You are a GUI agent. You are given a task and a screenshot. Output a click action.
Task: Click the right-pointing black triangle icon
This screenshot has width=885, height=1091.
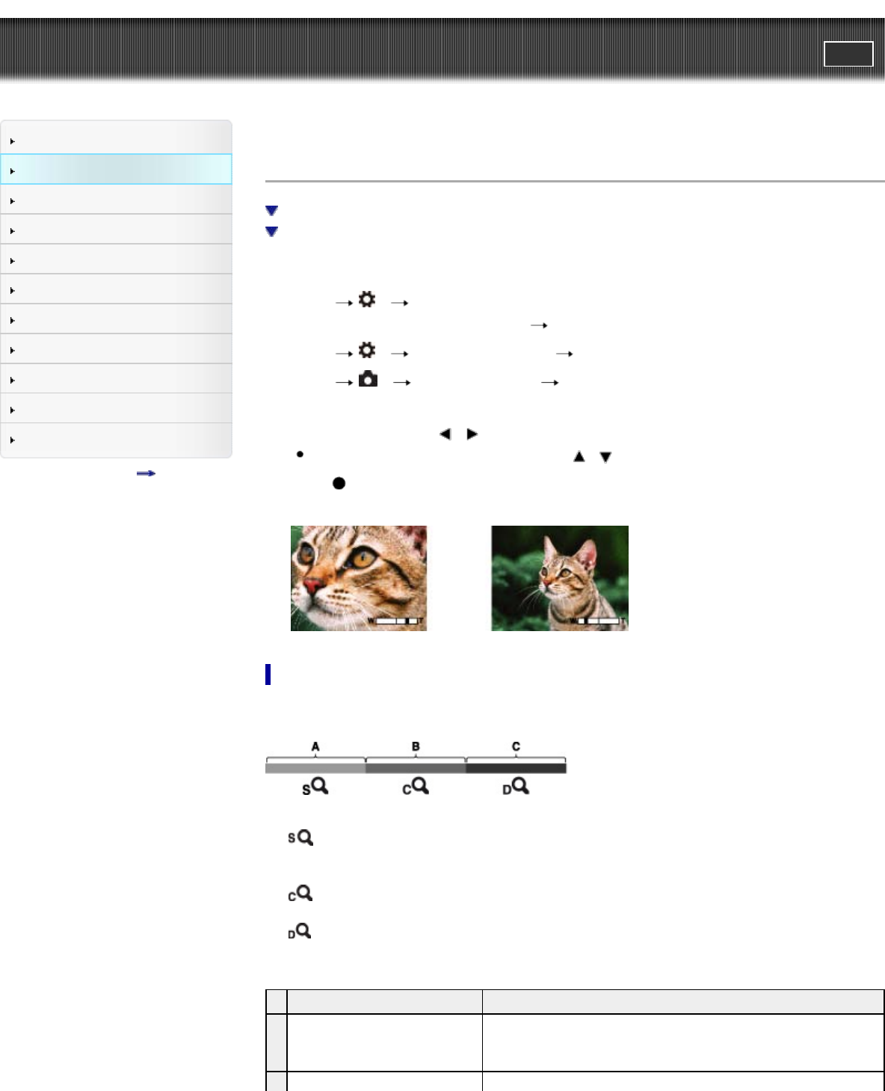point(472,434)
